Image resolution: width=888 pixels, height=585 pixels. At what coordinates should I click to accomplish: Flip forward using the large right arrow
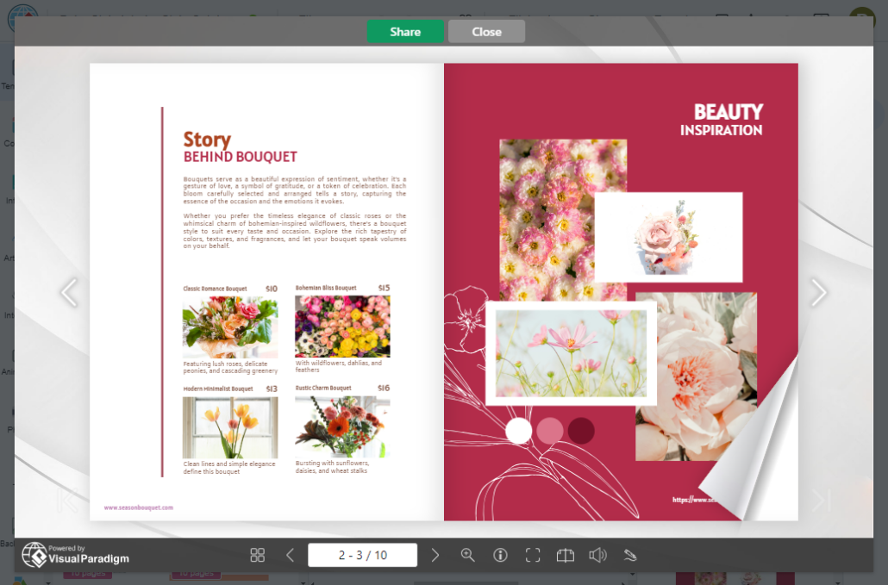click(x=818, y=293)
